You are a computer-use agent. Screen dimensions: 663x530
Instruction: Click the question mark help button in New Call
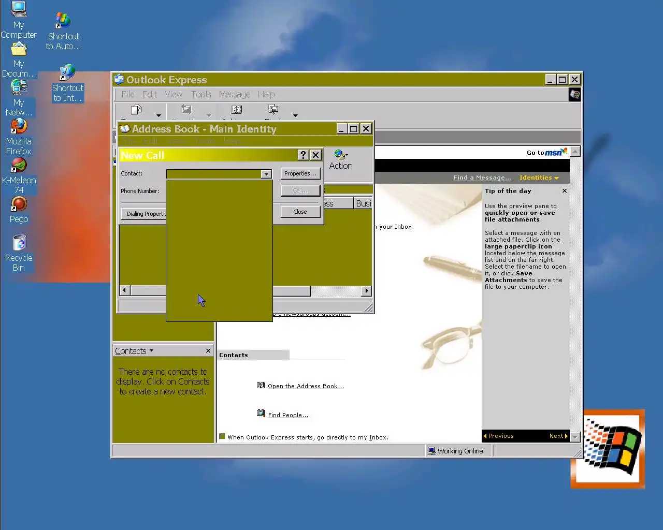tap(304, 155)
